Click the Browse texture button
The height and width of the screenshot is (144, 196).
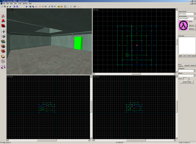tap(192, 25)
